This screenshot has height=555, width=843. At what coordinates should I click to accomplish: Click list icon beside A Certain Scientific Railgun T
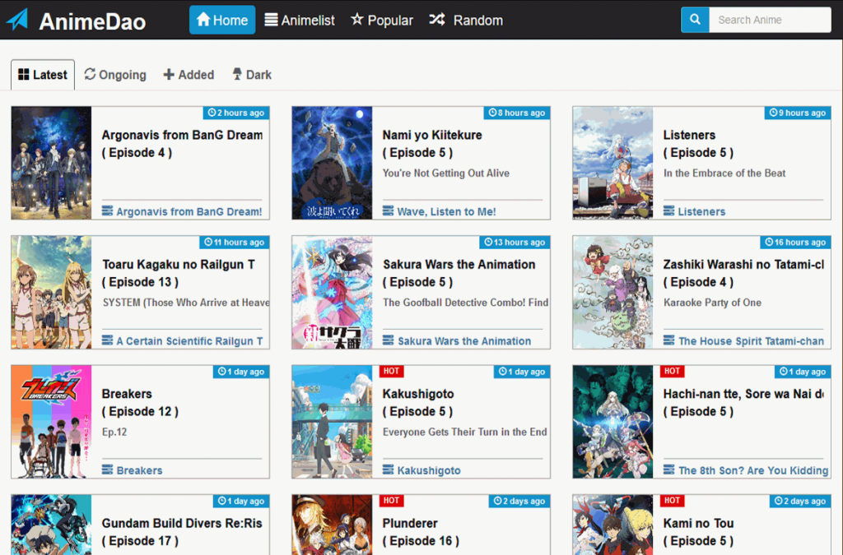tap(108, 340)
